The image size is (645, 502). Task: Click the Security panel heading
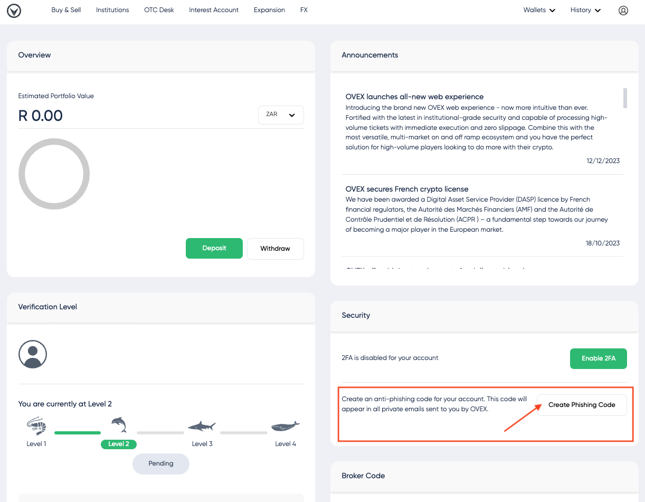coord(356,315)
